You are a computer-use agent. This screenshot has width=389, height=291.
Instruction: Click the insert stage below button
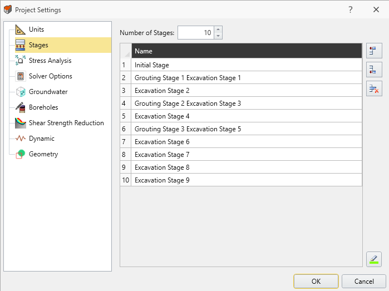point(374,70)
